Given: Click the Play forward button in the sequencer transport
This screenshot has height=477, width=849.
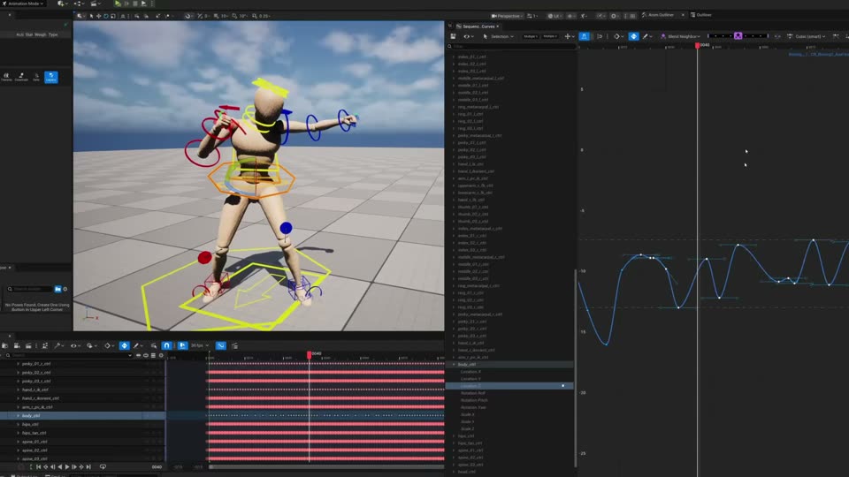Looking at the screenshot, I should tap(67, 466).
